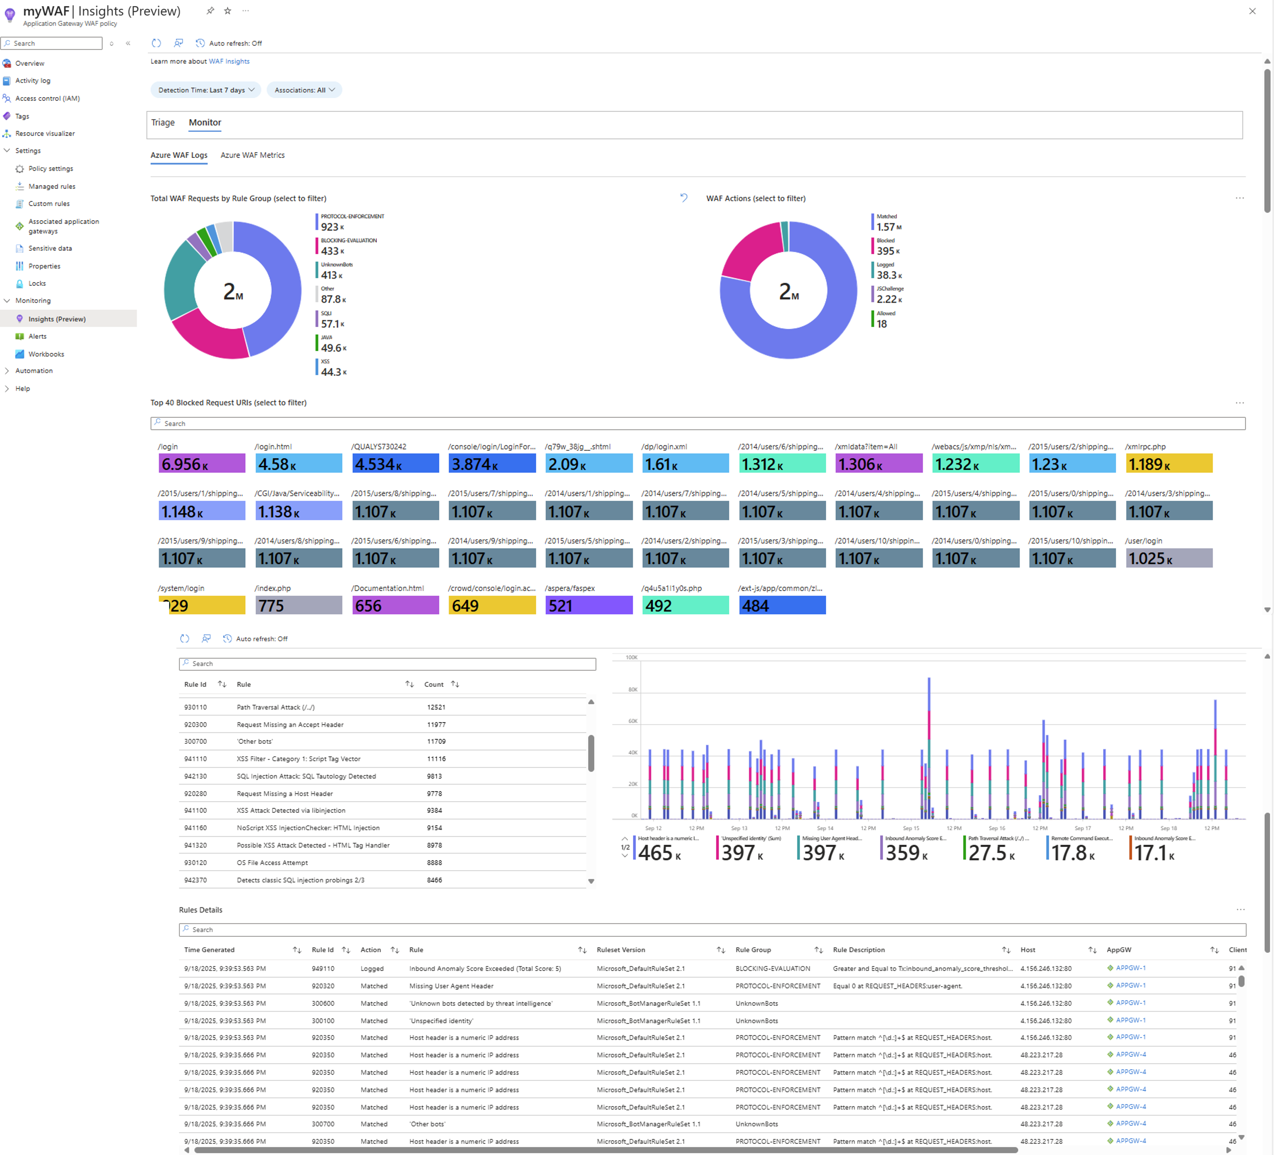
Task: Switch to the Triage tab
Action: tap(162, 123)
